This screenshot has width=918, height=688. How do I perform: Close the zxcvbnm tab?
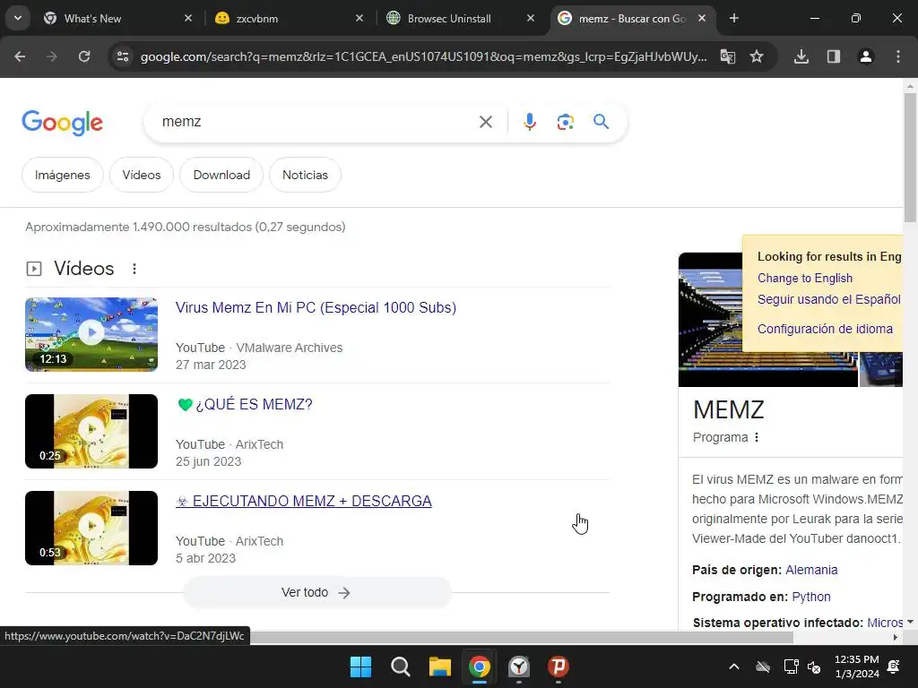pyautogui.click(x=359, y=18)
